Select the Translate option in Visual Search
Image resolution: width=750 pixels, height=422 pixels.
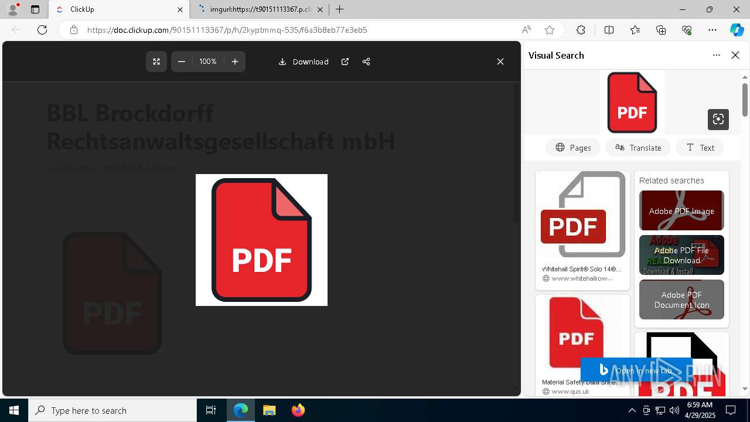[x=638, y=148]
